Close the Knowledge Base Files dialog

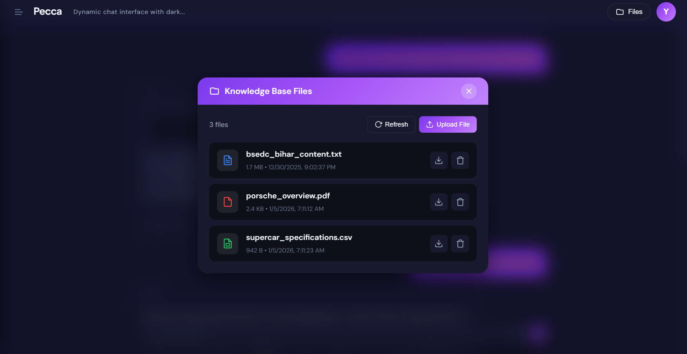[x=469, y=91]
